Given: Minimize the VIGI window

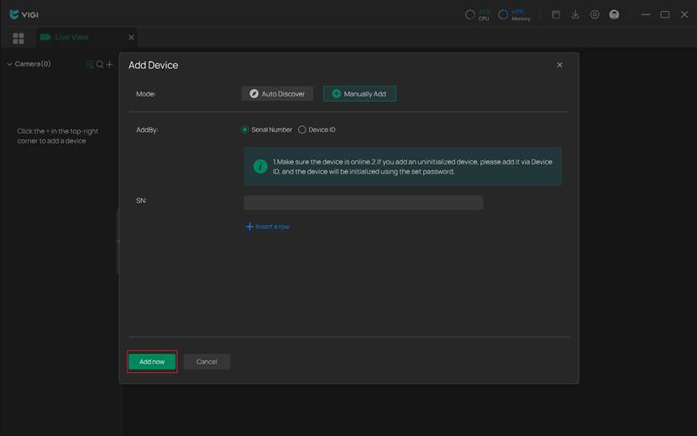Looking at the screenshot, I should [646, 14].
